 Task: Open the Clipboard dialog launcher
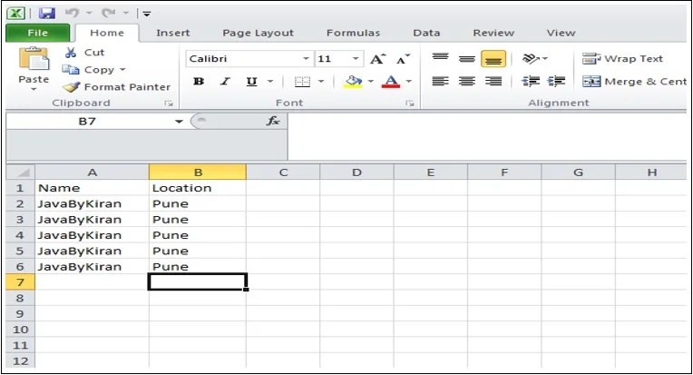(169, 104)
